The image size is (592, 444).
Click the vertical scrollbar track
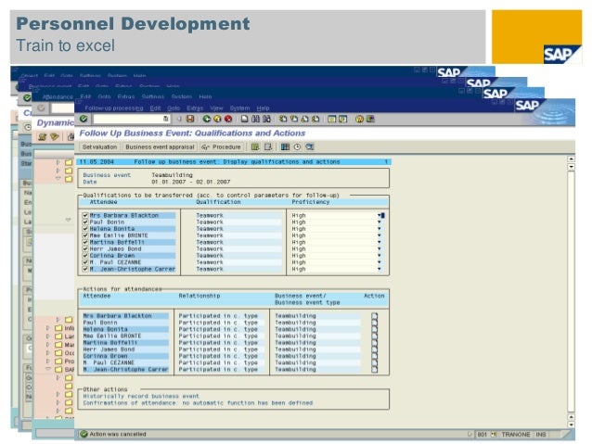pyautogui.click(x=572, y=290)
